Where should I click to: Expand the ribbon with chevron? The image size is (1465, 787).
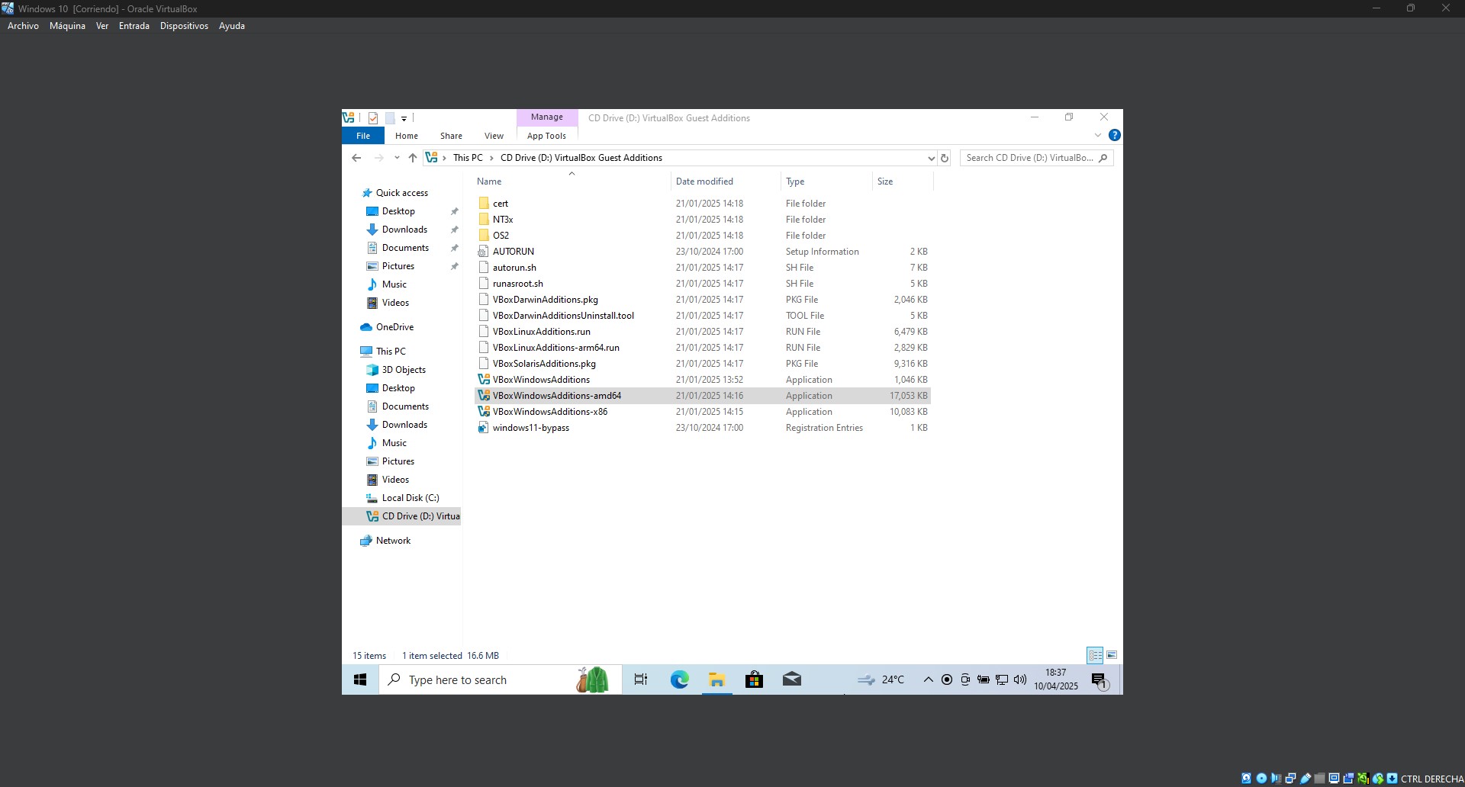tap(1098, 135)
